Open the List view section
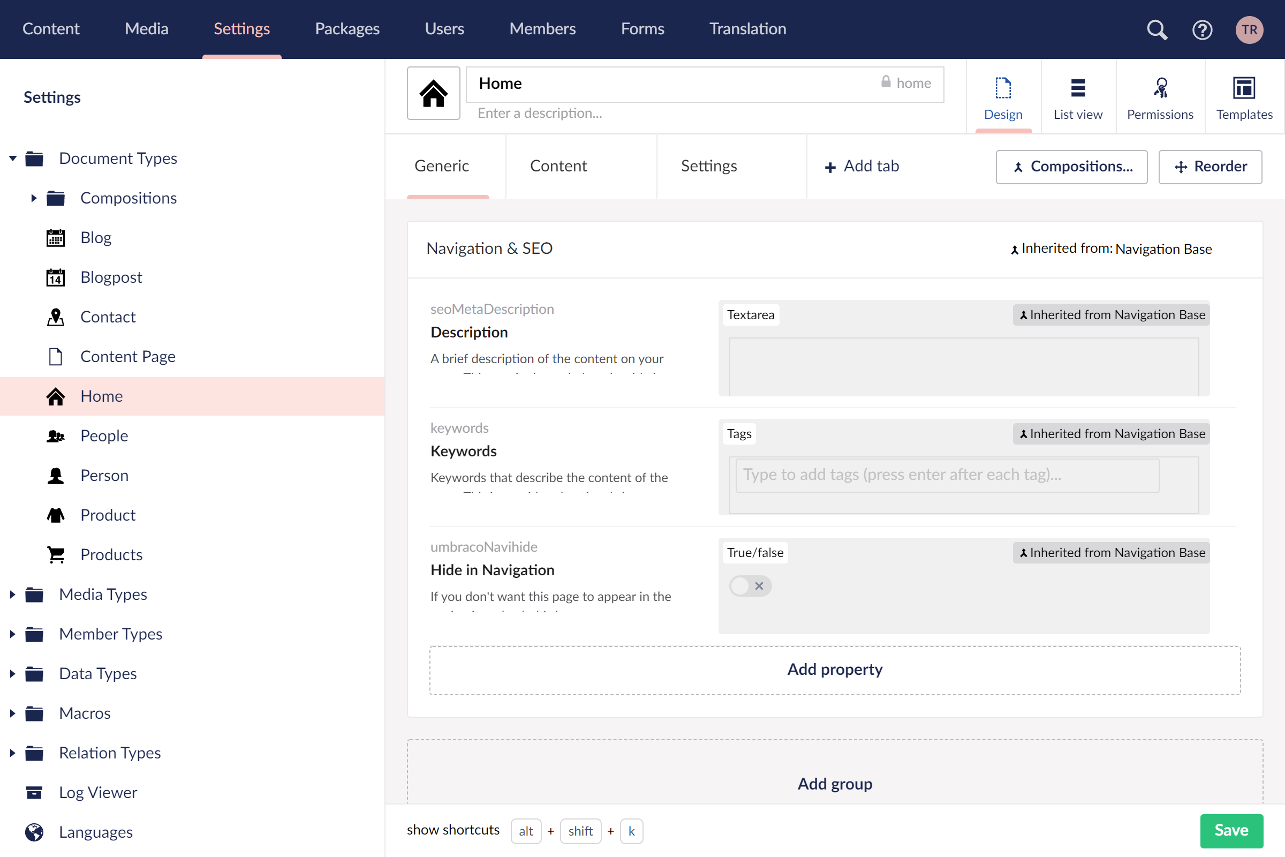Image resolution: width=1285 pixels, height=857 pixels. [1077, 98]
